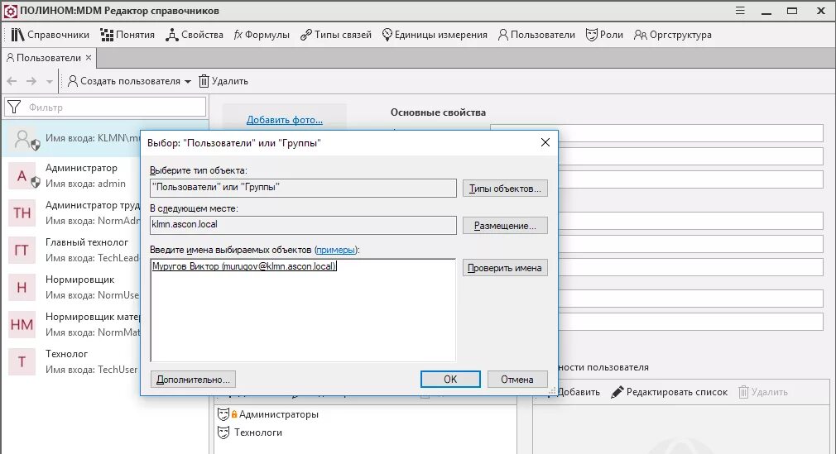
Task: Open the Справочники section
Action: click(x=50, y=35)
